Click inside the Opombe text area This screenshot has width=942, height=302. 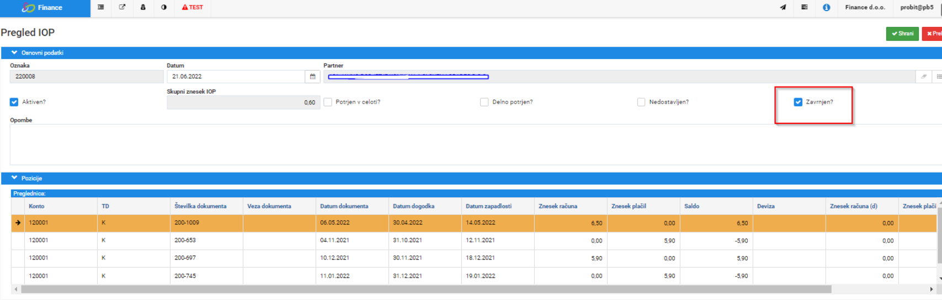(x=475, y=144)
